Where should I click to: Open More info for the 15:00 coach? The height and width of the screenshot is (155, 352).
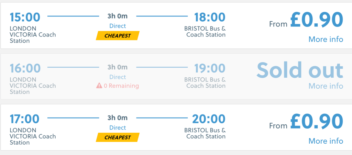[326, 39]
